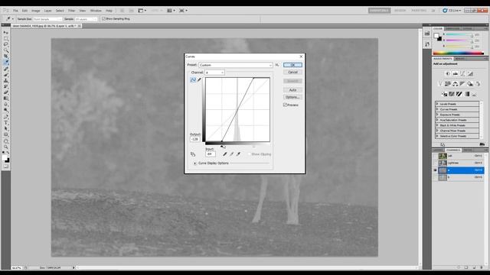Screen dimensions: 490x275
Task: Open the Sample Size dropdown
Action: click(47, 19)
